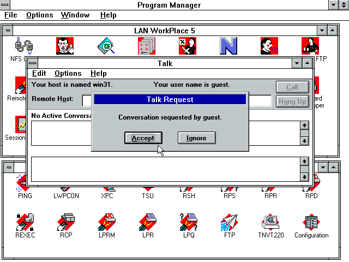Viewport: 349px width, 262px height.
Task: Click the Call button in Talk
Action: (292, 87)
